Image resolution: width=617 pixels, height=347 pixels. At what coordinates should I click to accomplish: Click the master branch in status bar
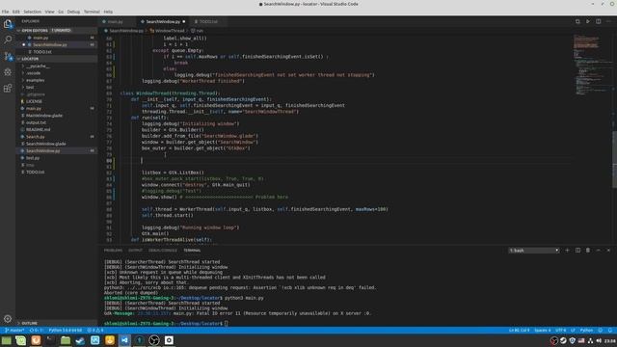[14, 330]
